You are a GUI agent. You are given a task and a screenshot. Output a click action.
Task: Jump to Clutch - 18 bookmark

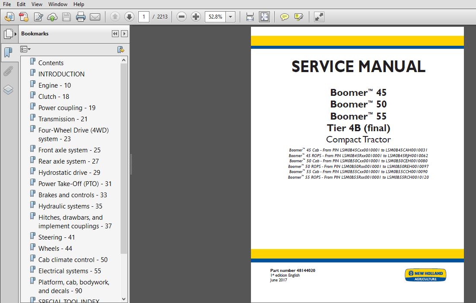pos(54,96)
